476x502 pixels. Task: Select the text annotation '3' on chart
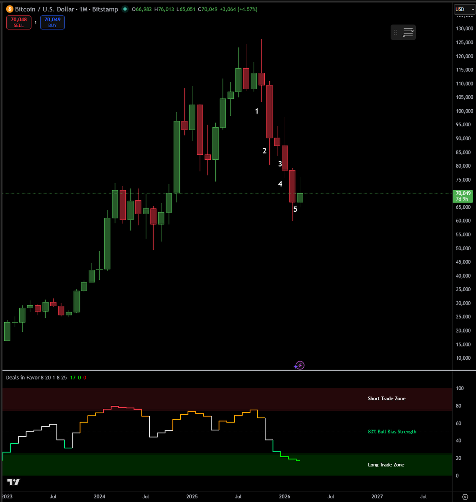coord(280,164)
